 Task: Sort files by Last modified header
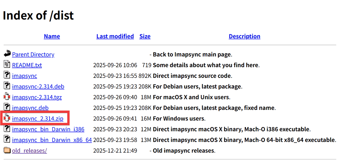coord(115,36)
